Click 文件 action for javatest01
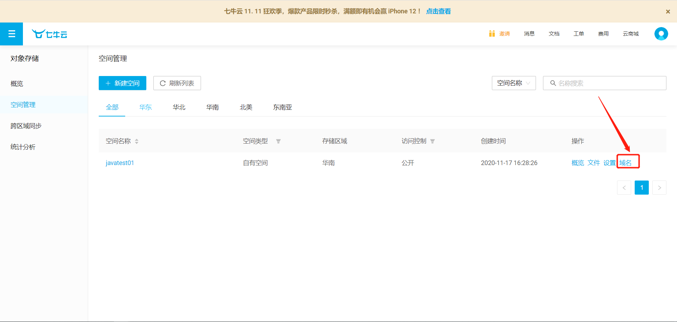Viewport: 677px width, 322px height. [594, 163]
